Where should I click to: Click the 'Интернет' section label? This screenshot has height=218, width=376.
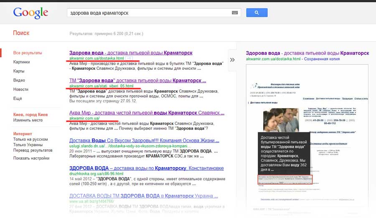coord(23,134)
